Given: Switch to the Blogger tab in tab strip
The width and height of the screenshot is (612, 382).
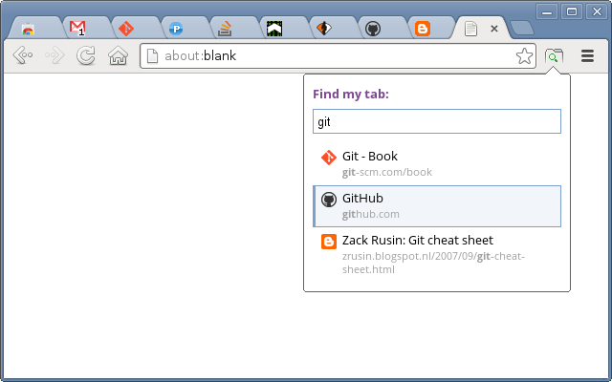Looking at the screenshot, I should [432, 28].
